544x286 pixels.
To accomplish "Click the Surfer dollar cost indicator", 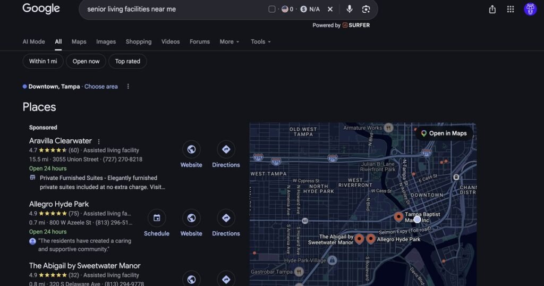I will pos(310,10).
